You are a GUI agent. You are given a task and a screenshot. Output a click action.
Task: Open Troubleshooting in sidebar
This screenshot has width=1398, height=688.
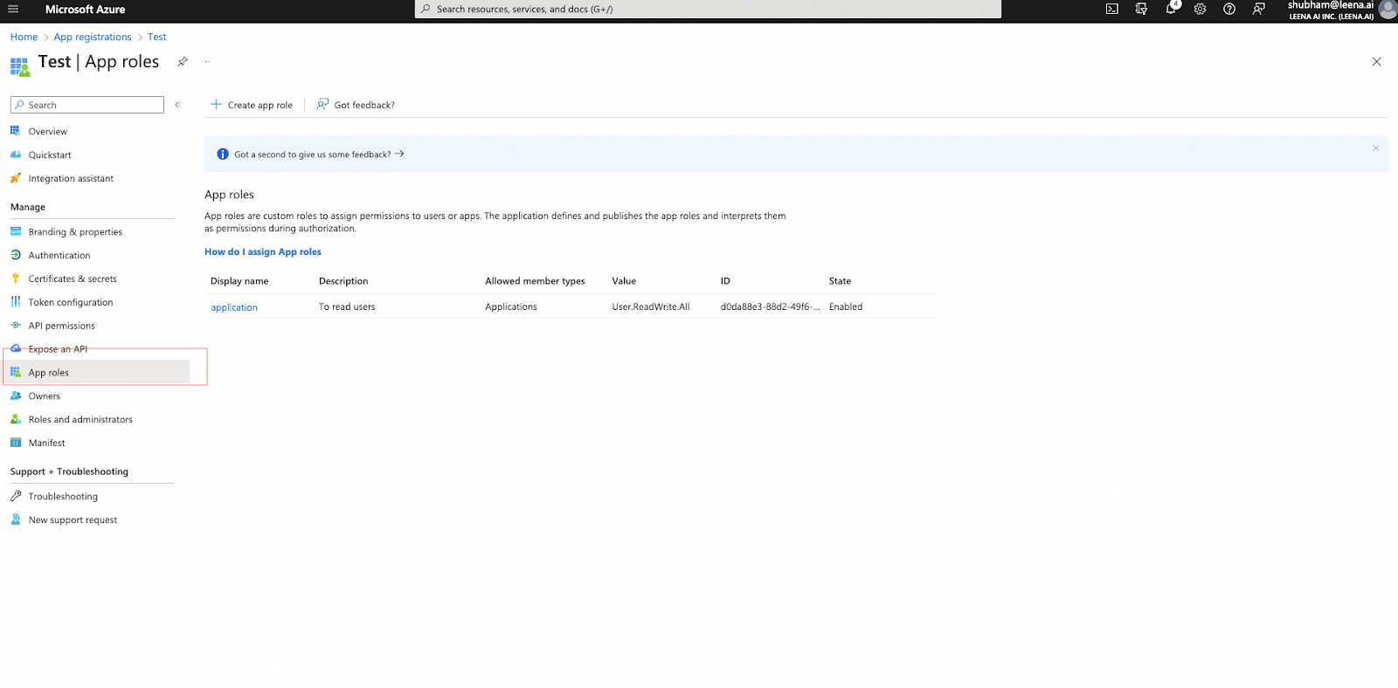pyautogui.click(x=63, y=497)
